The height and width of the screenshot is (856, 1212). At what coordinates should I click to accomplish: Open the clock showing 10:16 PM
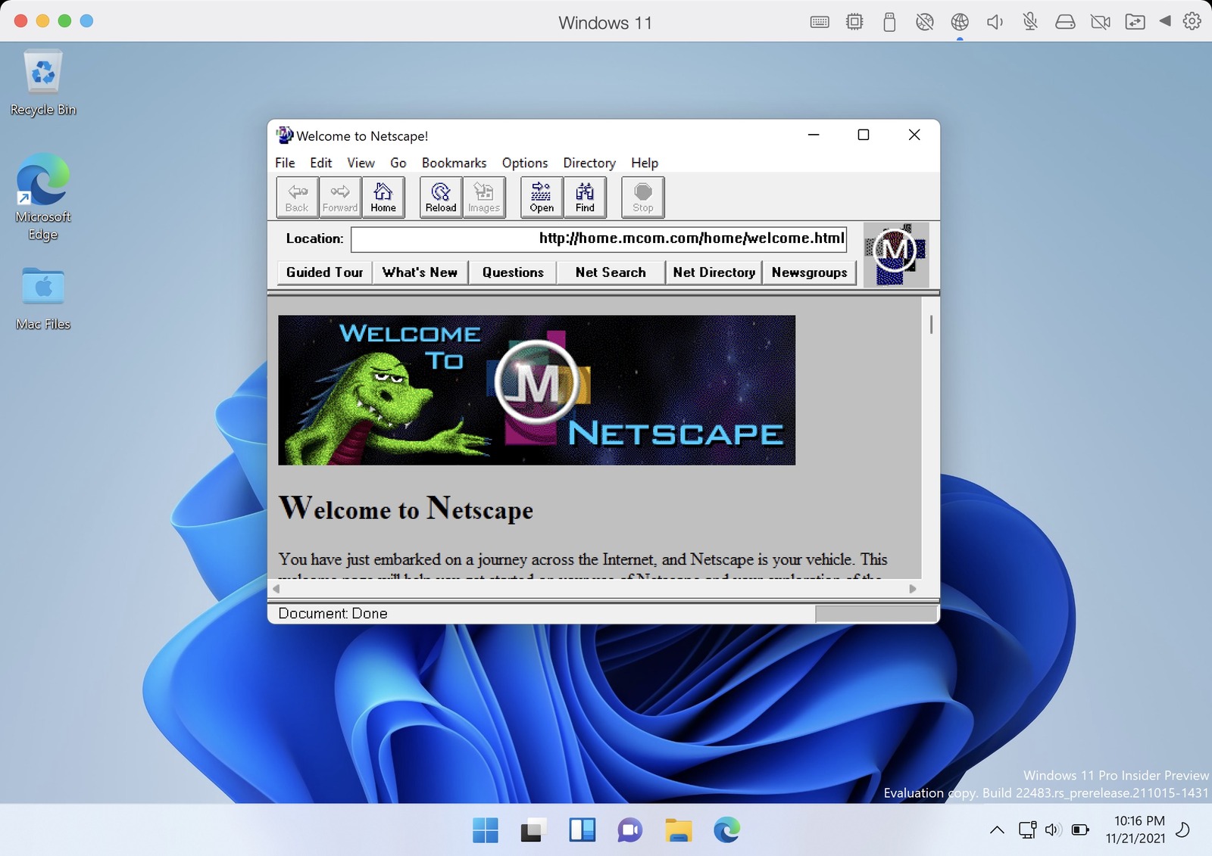click(x=1135, y=830)
